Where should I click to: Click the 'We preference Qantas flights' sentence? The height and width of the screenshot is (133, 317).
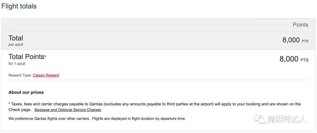click(49, 119)
